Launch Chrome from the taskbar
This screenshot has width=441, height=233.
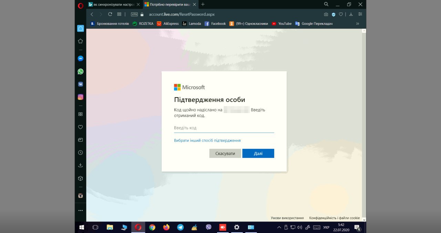point(152,227)
